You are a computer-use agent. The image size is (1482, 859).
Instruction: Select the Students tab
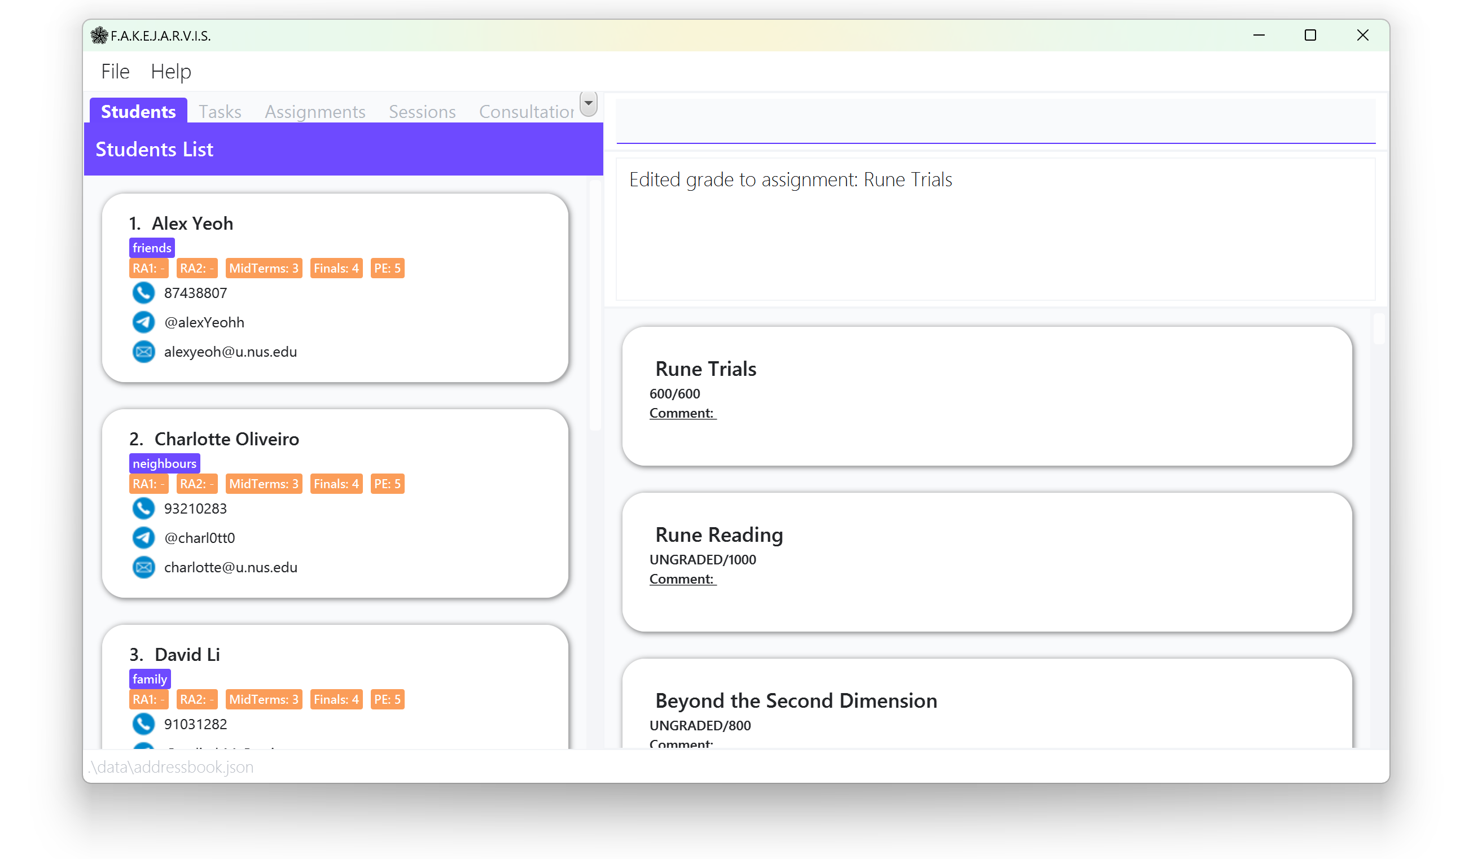[x=138, y=111]
